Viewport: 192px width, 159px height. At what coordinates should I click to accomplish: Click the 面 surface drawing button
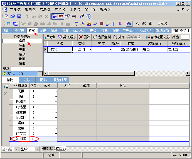pos(151,23)
